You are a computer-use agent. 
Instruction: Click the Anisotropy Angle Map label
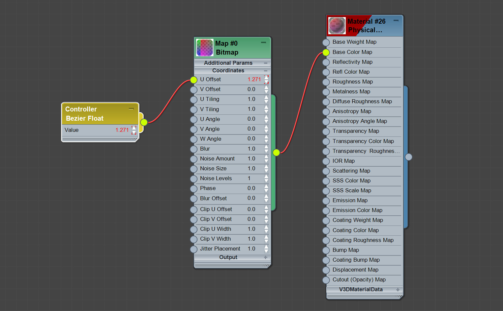point(360,121)
